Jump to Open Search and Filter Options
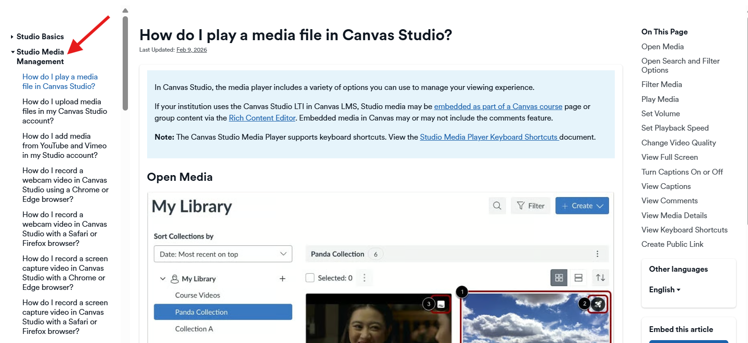The image size is (748, 343). coord(680,66)
